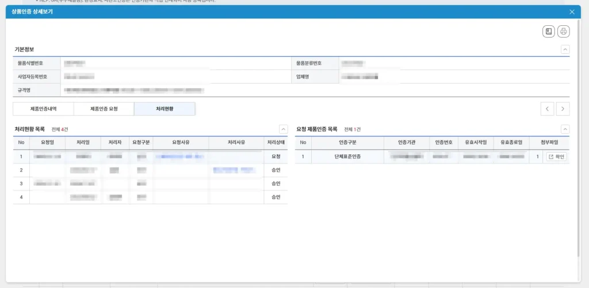
Task: Close the 상품인증 상세보기 dialog
Action: coord(571,11)
